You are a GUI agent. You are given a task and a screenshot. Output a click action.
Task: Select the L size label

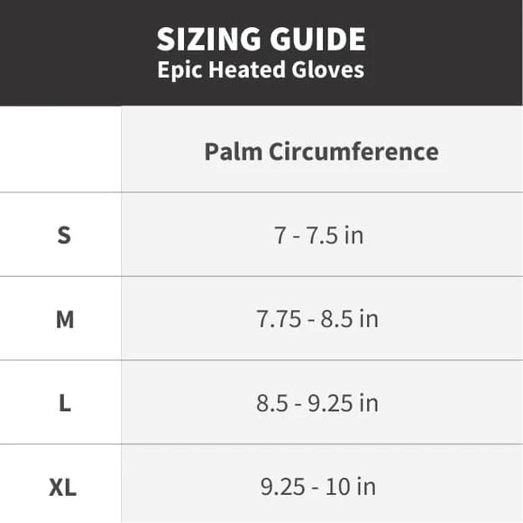[65, 403]
